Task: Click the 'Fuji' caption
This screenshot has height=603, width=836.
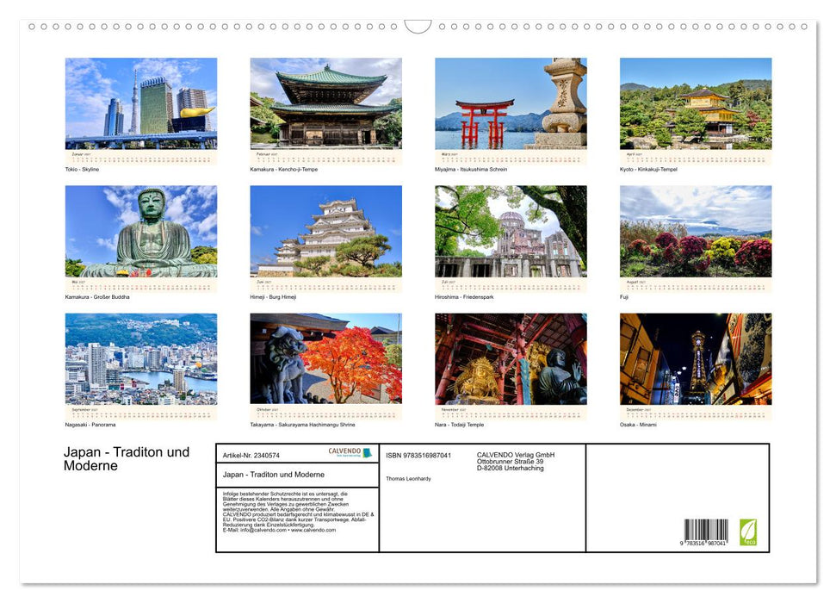Action: [624, 296]
